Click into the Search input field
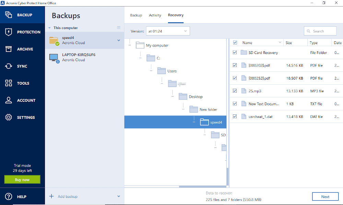Screen dimensions: 343x205 [320, 31]
